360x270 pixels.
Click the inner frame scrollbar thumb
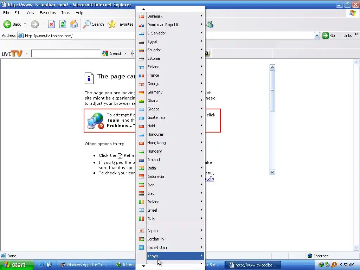pyautogui.click(x=272, y=91)
